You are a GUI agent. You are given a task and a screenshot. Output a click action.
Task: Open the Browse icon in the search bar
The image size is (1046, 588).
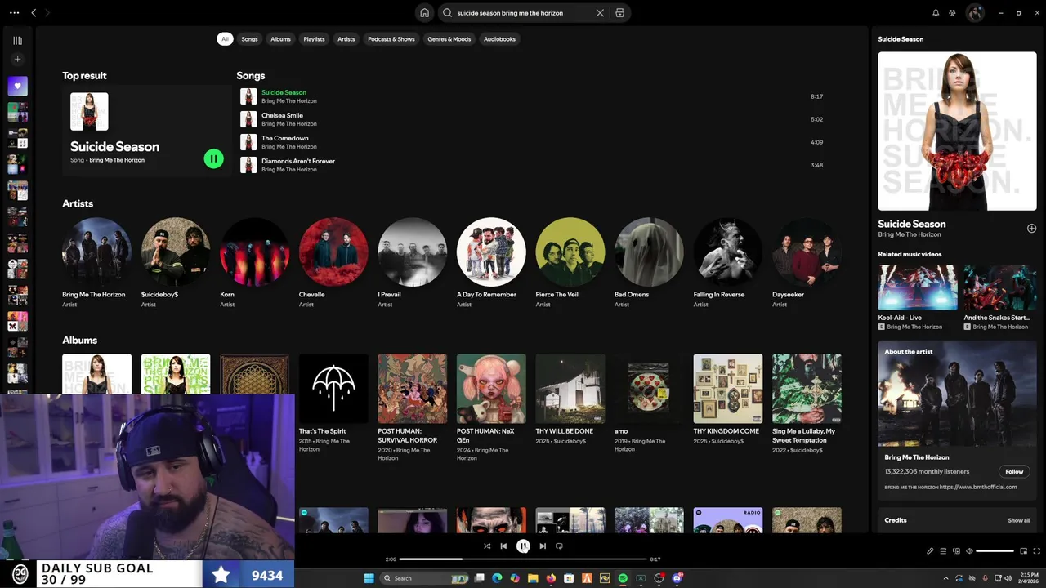pos(620,13)
